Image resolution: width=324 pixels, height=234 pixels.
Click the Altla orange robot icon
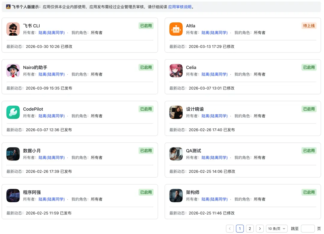point(176,29)
